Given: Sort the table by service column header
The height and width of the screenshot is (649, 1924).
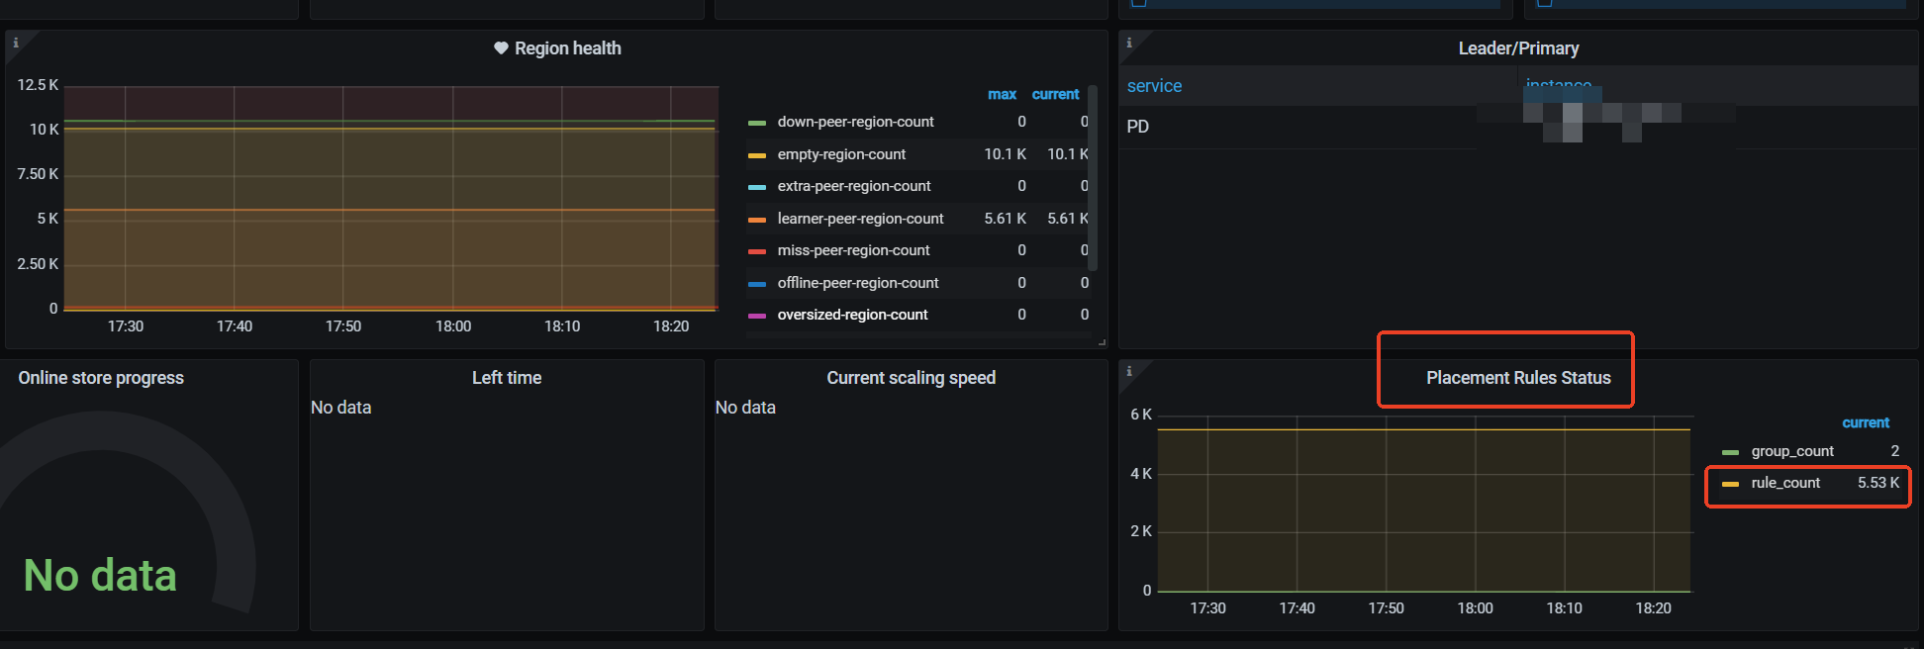Looking at the screenshot, I should pyautogui.click(x=1154, y=86).
